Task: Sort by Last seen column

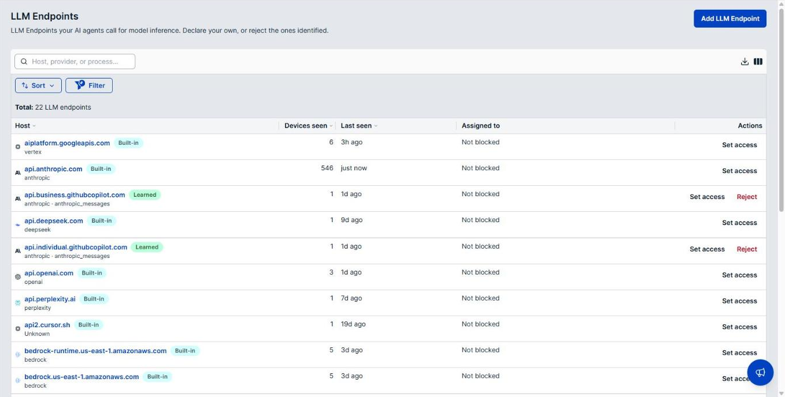Action: (x=359, y=126)
